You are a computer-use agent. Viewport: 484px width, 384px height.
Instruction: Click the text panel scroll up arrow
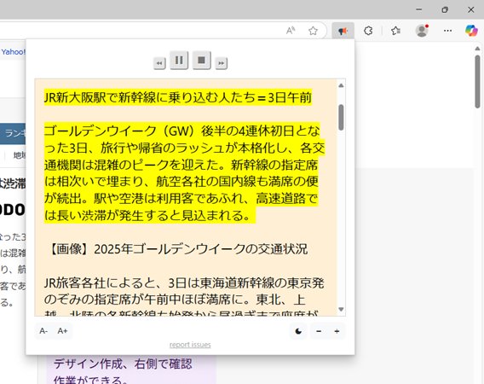click(341, 85)
